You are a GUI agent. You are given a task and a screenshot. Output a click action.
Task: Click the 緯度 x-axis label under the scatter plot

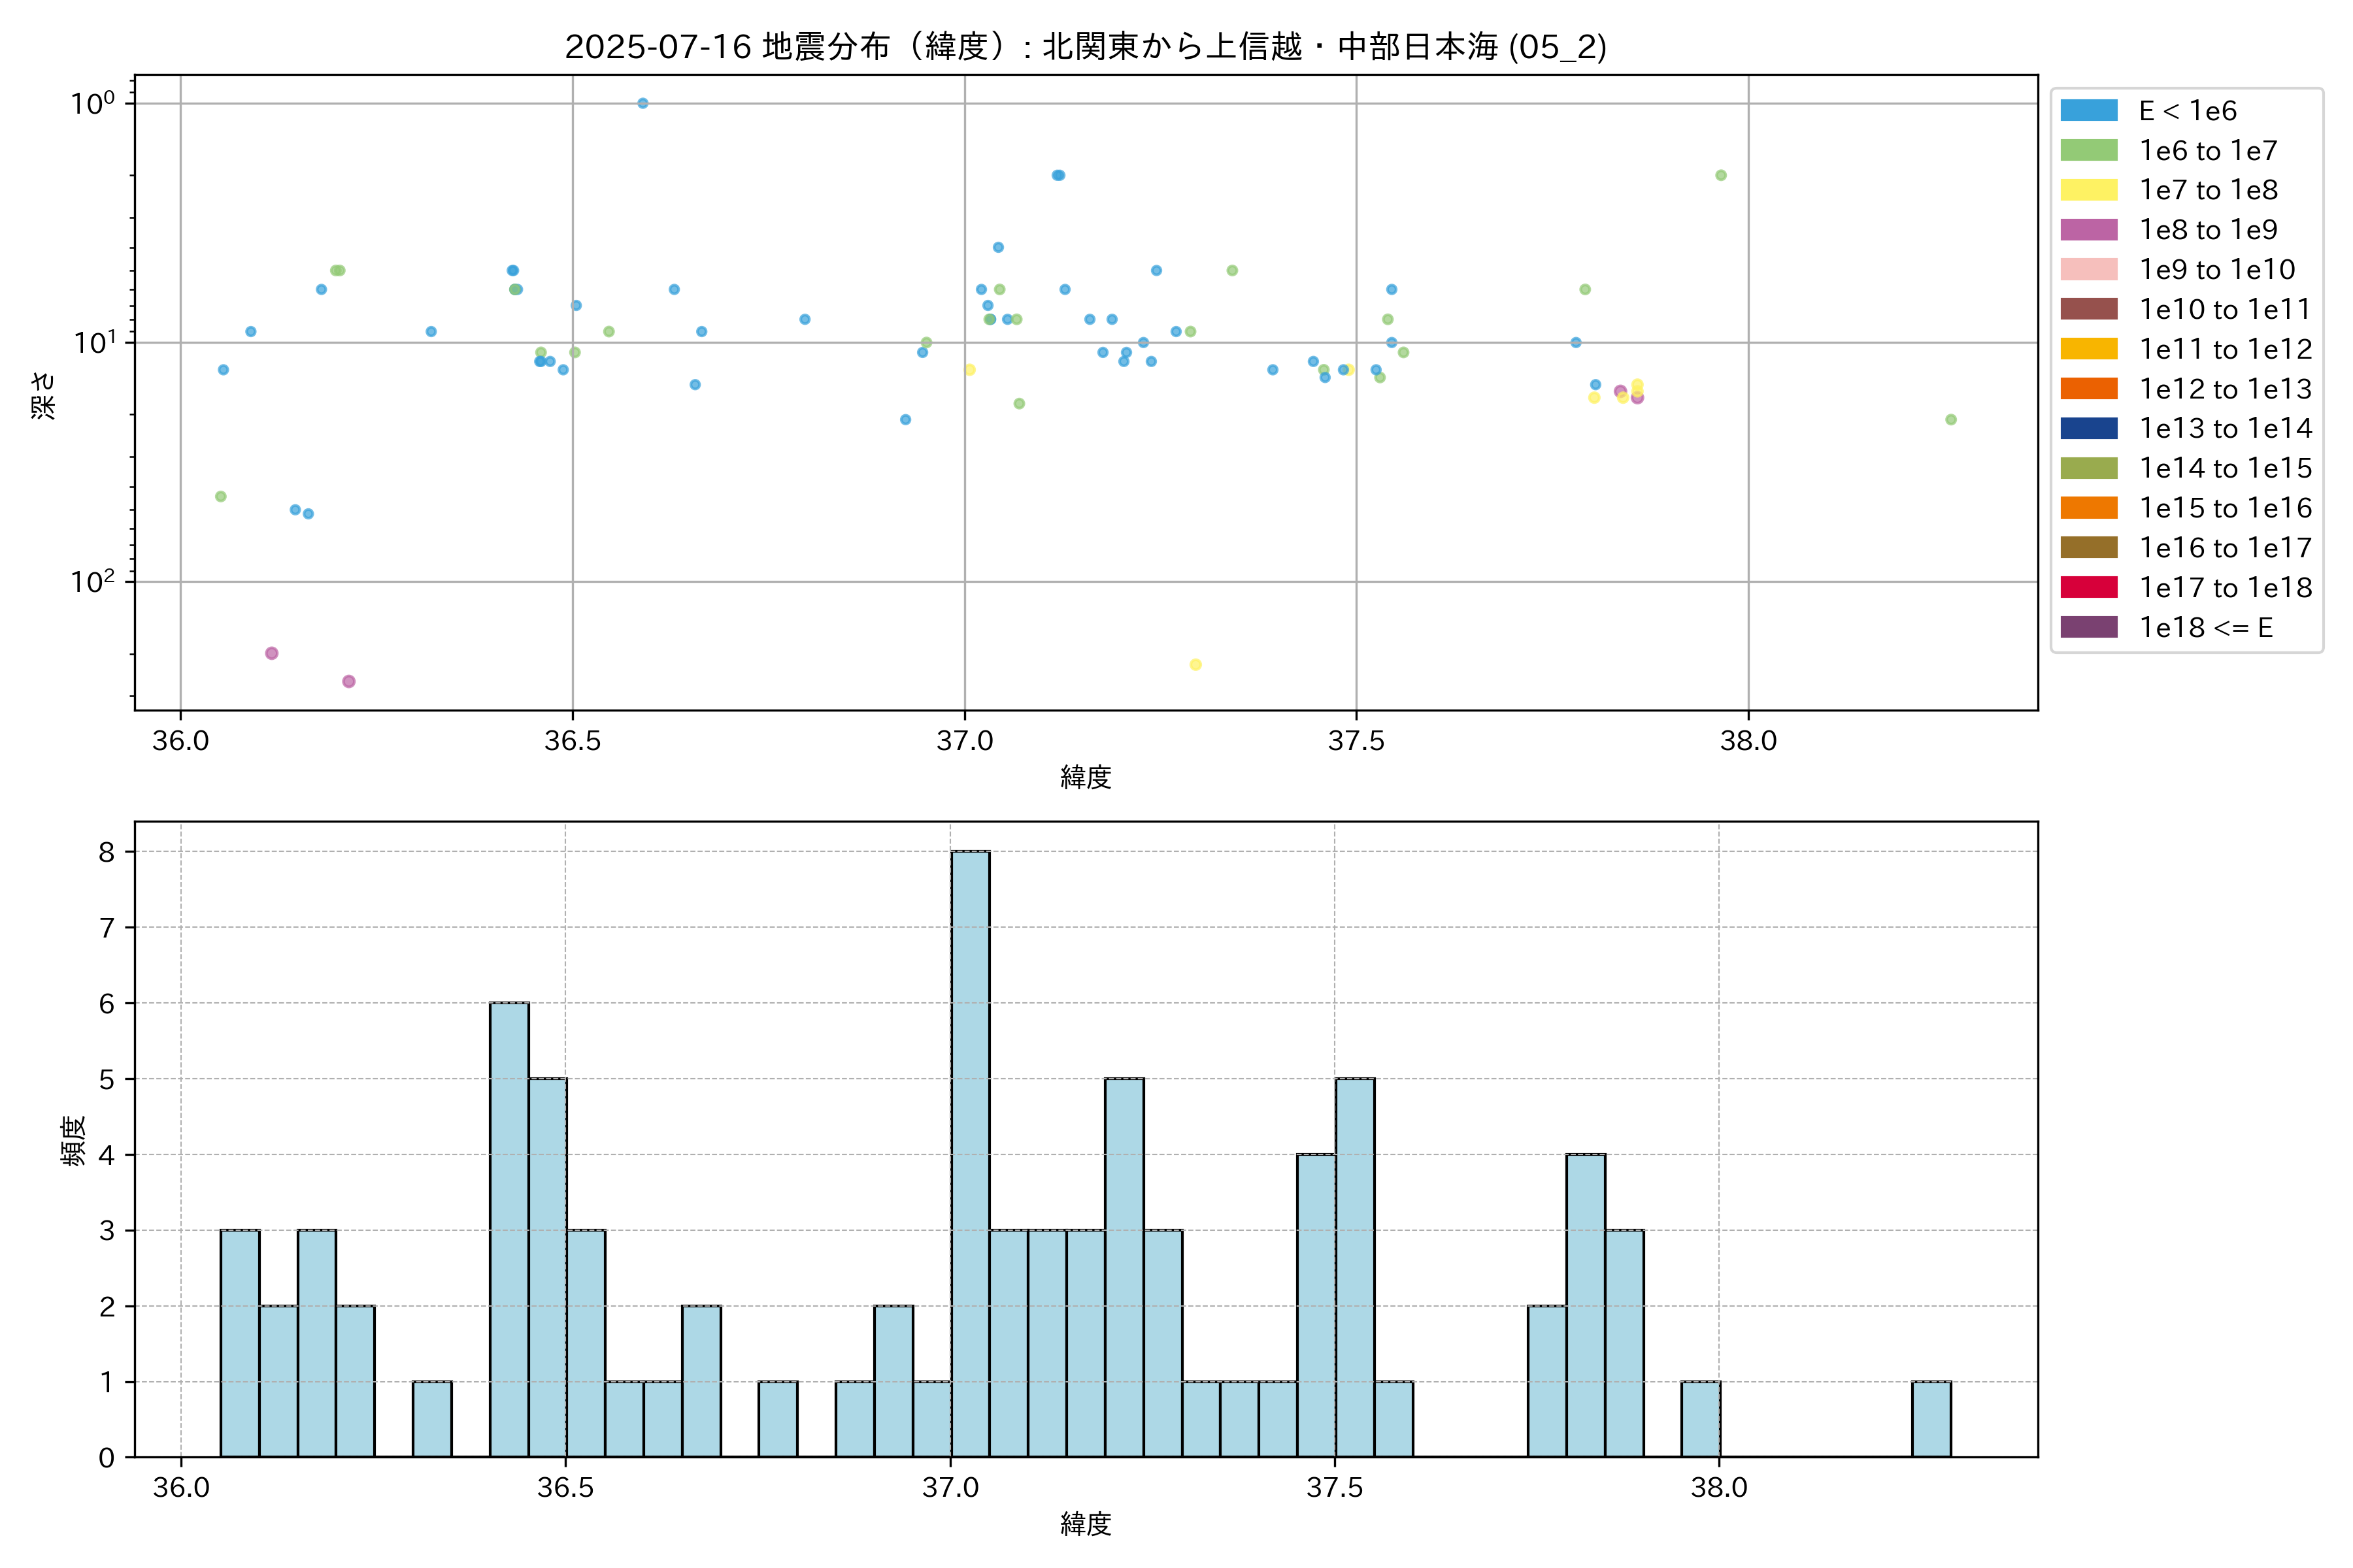click(x=1086, y=776)
